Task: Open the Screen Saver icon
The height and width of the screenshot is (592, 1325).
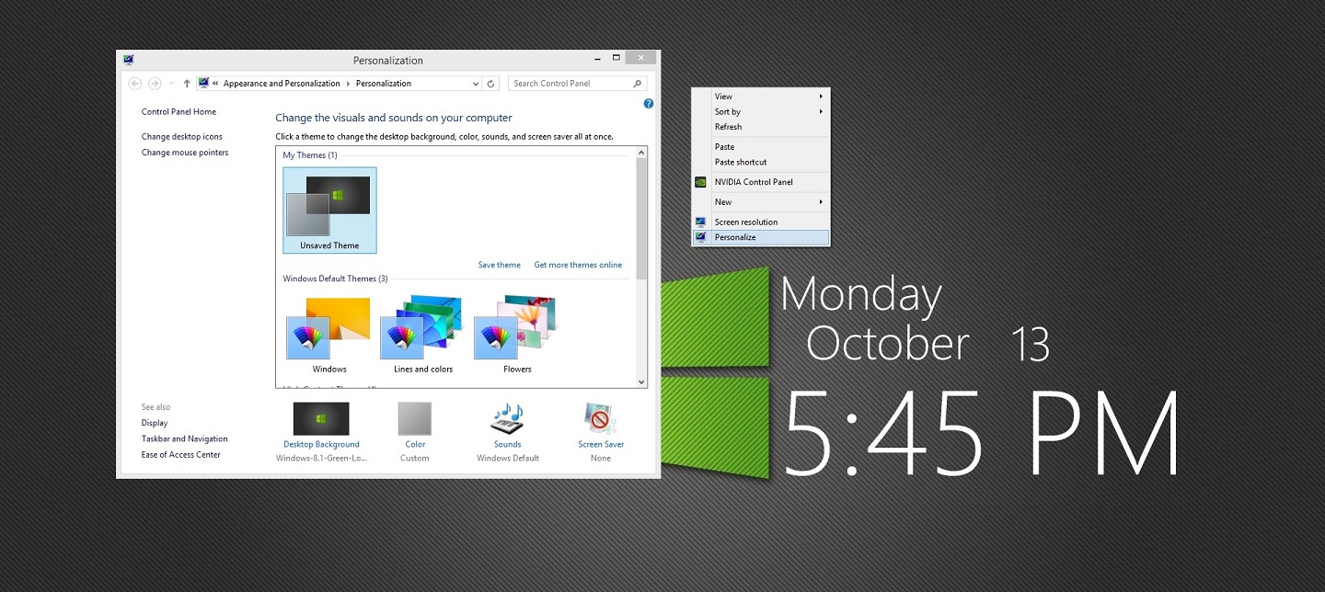Action: click(x=601, y=418)
